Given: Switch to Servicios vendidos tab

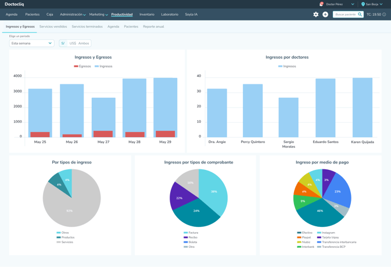Looking at the screenshot, I should tap(53, 27).
